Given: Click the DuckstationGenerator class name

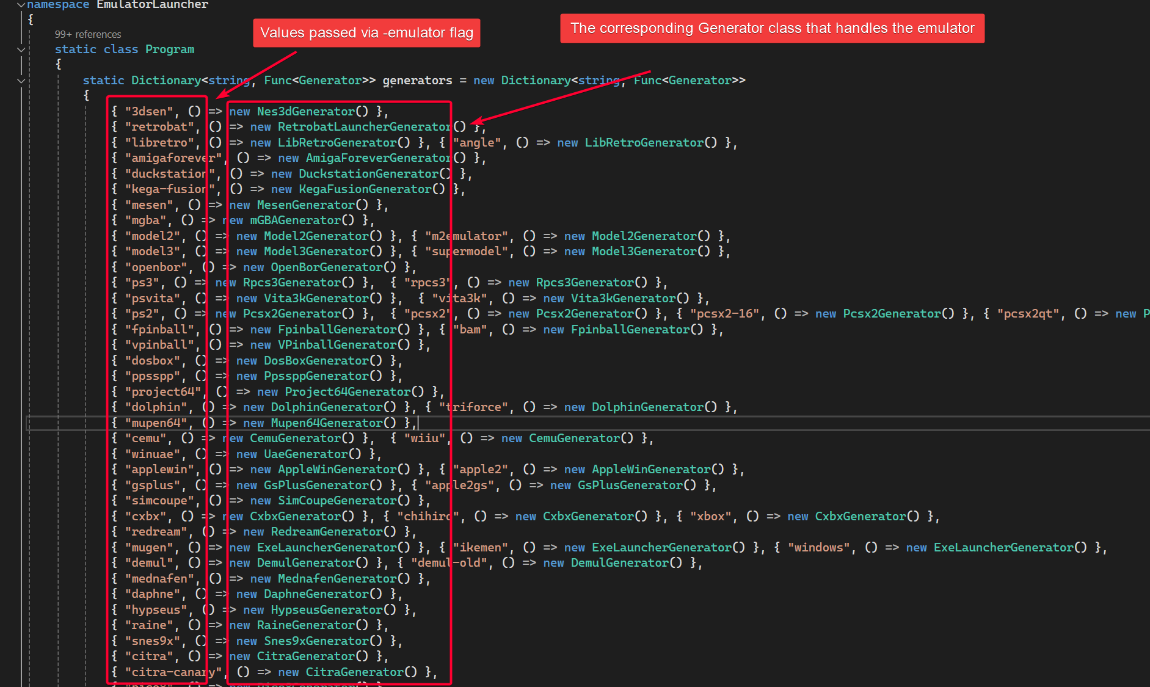Looking at the screenshot, I should tap(369, 174).
